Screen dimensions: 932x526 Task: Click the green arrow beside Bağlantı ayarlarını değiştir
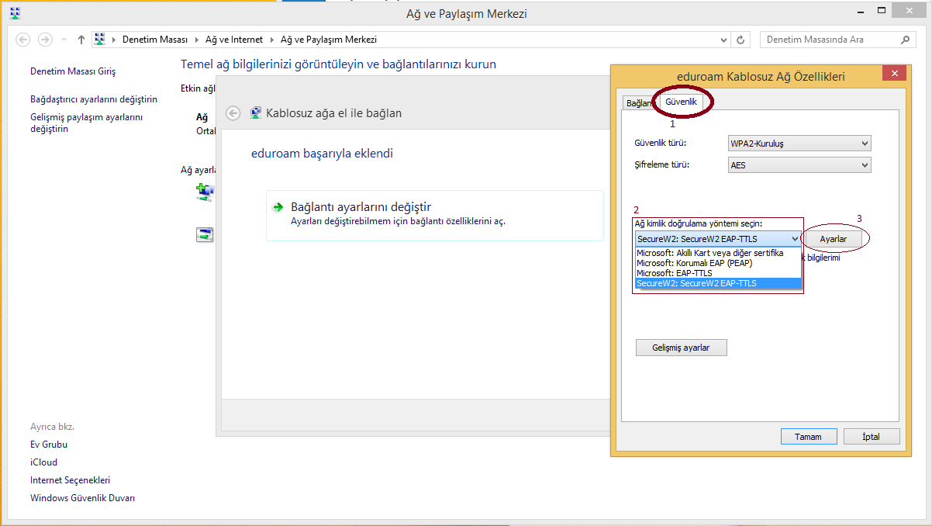click(x=278, y=207)
